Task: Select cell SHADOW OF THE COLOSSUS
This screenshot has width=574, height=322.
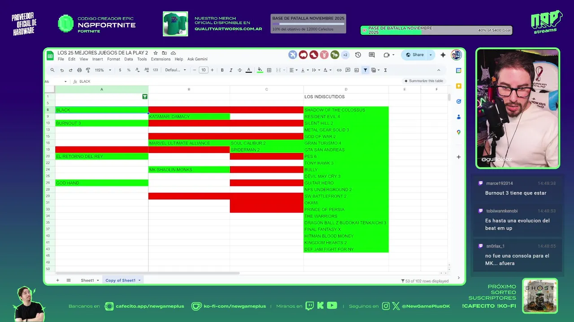Action: (x=346, y=110)
